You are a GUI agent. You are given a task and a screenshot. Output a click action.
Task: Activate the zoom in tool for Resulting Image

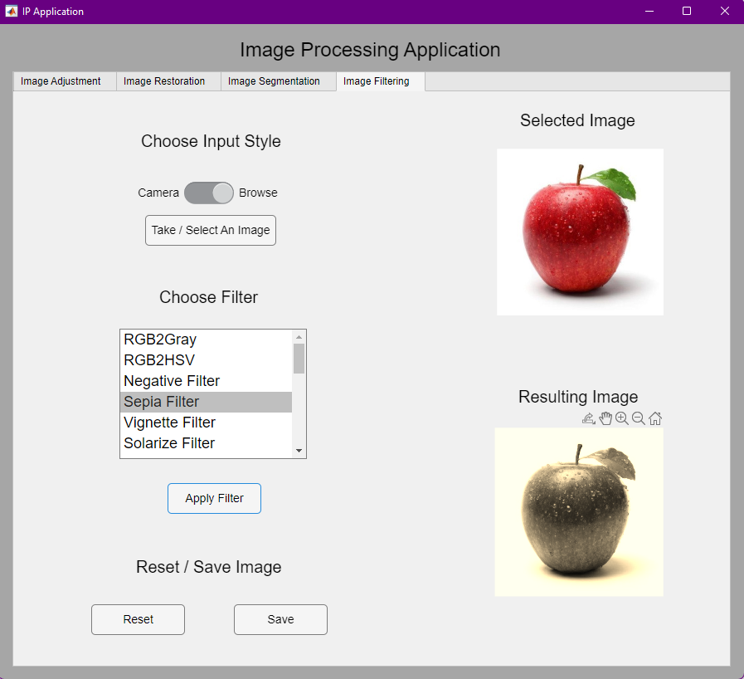(622, 418)
